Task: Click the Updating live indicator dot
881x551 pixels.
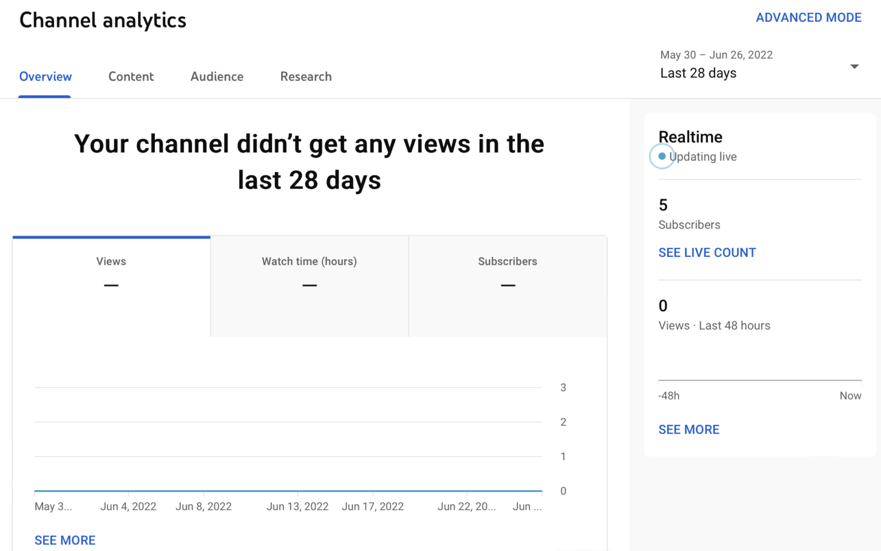Action: tap(662, 156)
